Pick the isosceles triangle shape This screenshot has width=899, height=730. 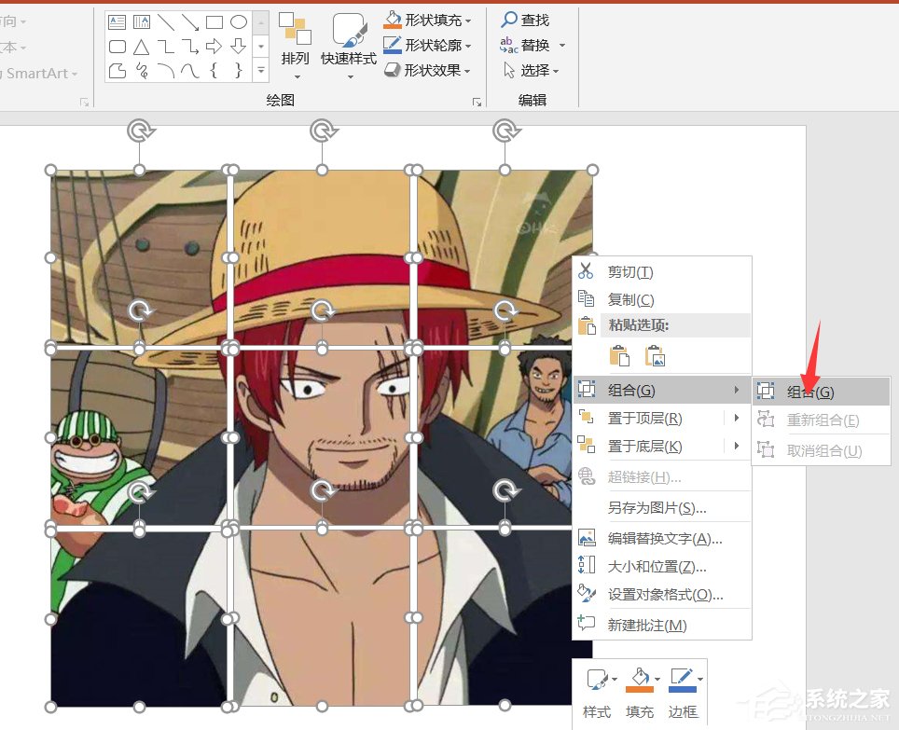coord(142,46)
